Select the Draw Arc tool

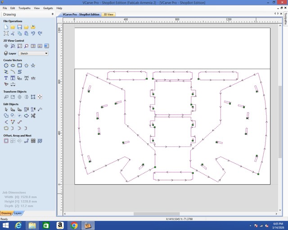[13, 72]
